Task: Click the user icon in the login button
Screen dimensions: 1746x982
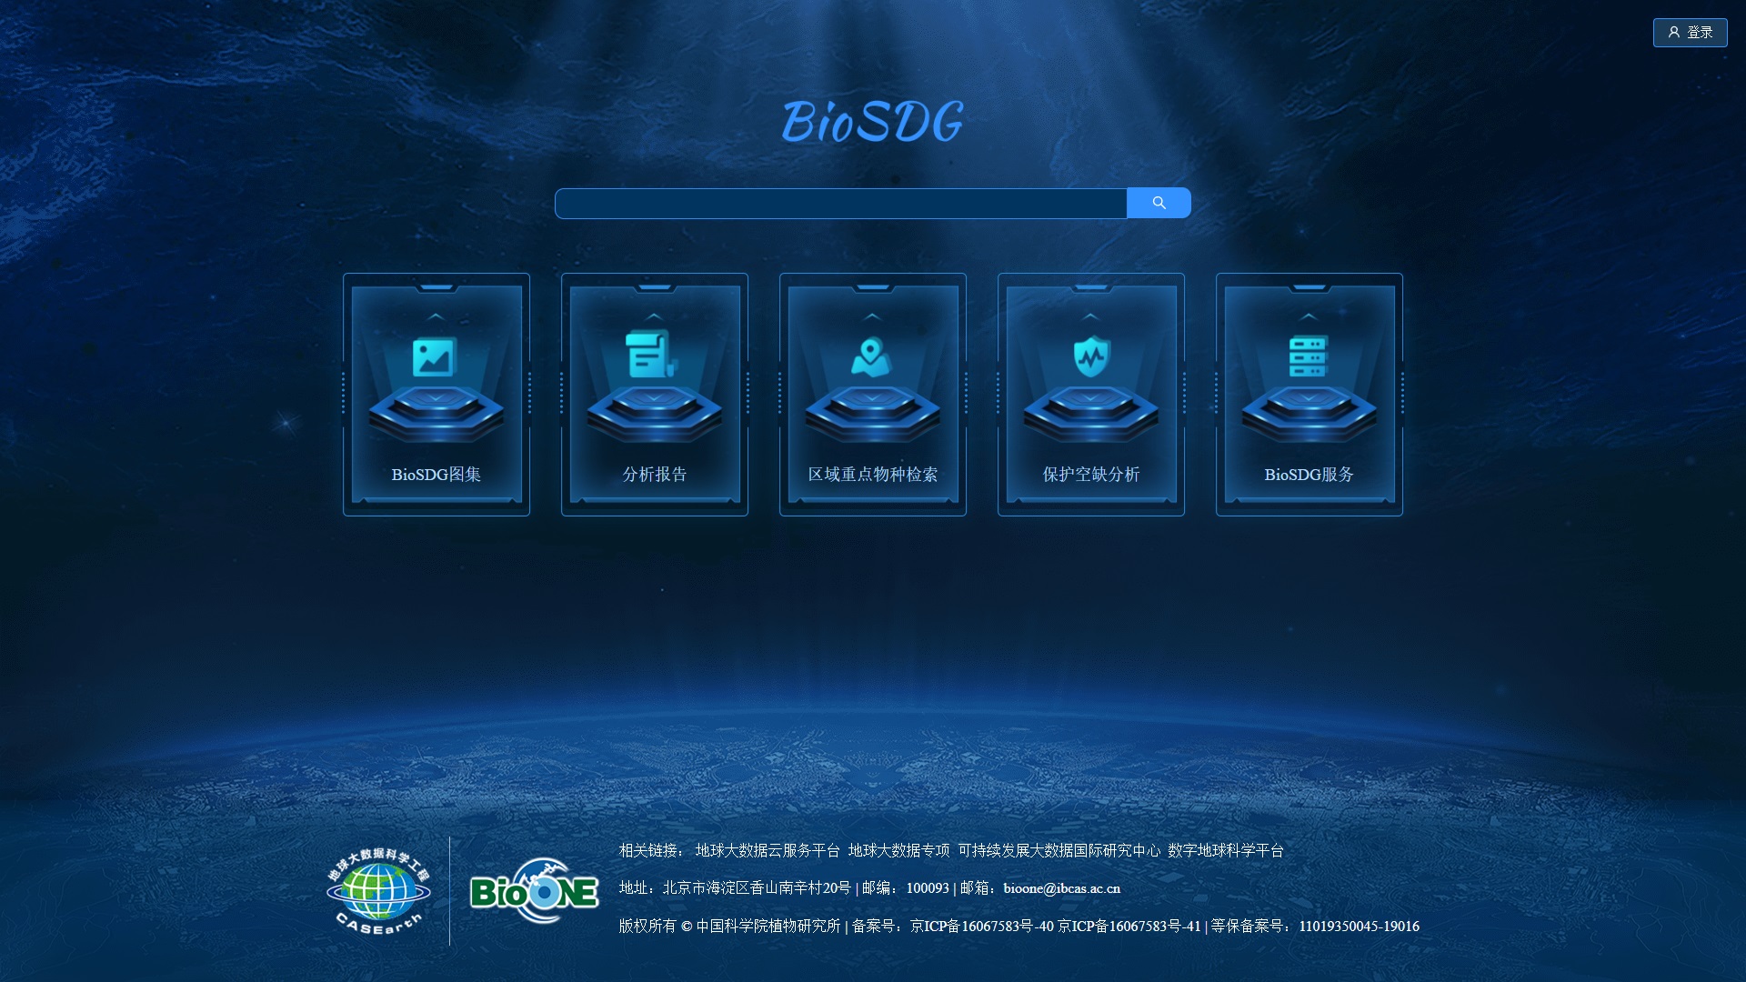Action: [x=1673, y=32]
